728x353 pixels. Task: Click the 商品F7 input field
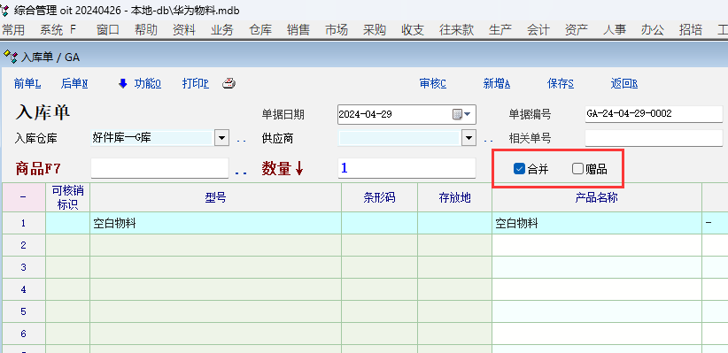(159, 168)
